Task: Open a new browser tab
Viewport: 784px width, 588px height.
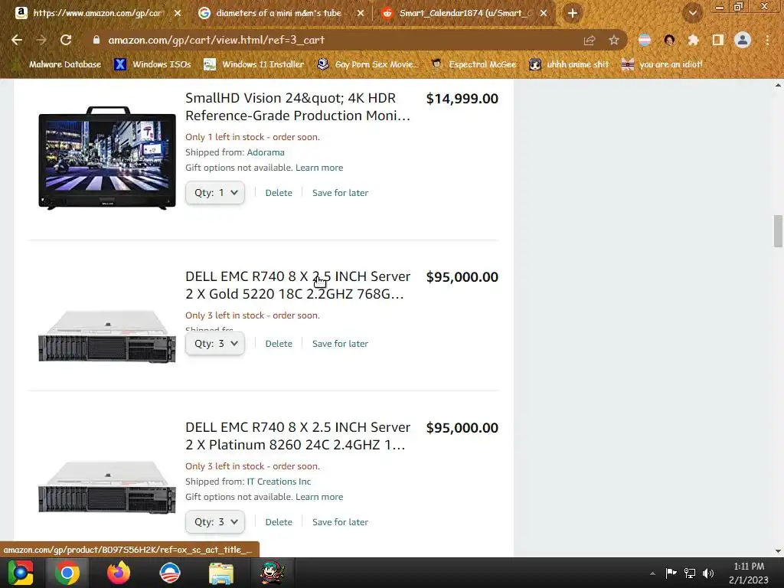Action: tap(573, 13)
